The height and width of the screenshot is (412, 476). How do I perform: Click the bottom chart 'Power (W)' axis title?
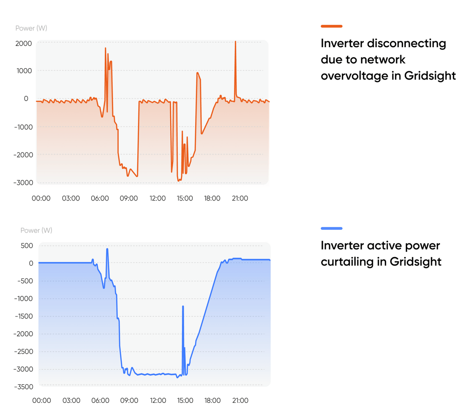36,230
